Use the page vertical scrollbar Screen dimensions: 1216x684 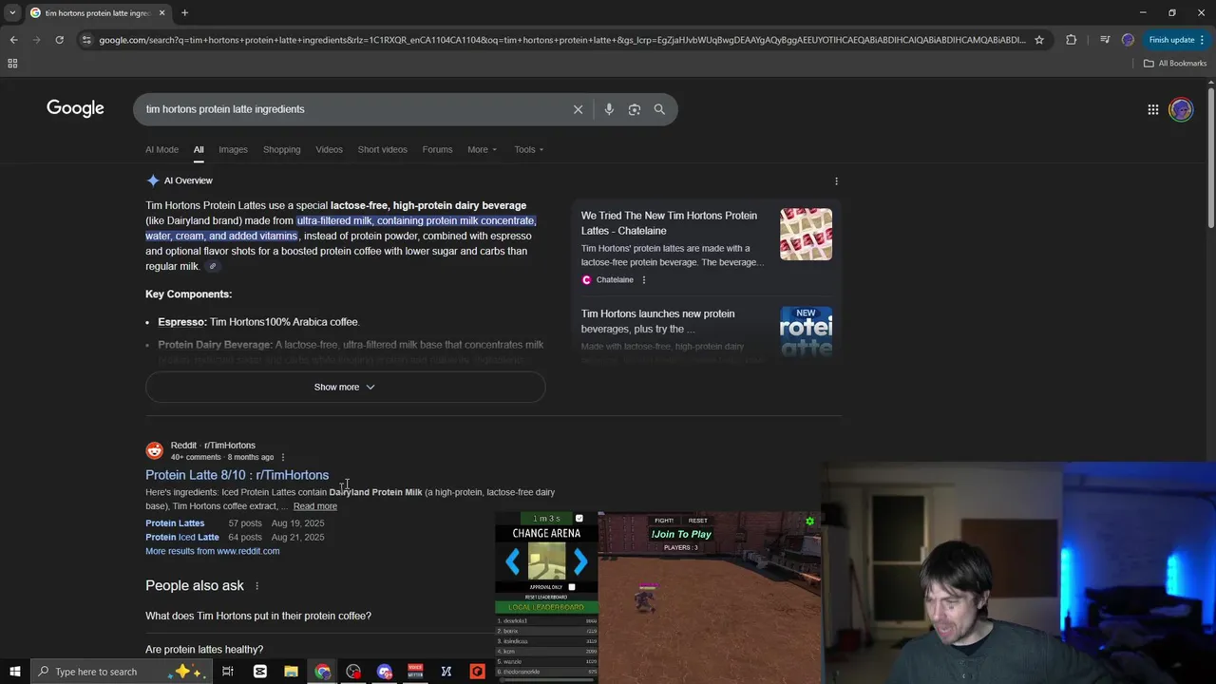point(1211,157)
